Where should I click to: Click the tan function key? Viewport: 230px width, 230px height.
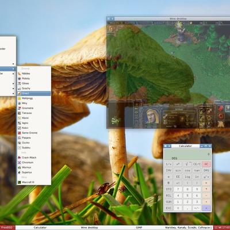tap(197, 170)
